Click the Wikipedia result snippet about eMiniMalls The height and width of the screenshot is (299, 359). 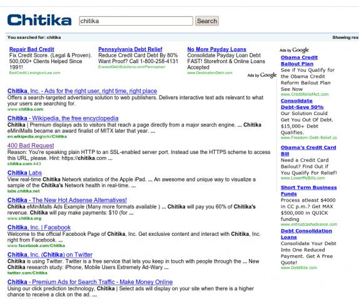(x=134, y=128)
